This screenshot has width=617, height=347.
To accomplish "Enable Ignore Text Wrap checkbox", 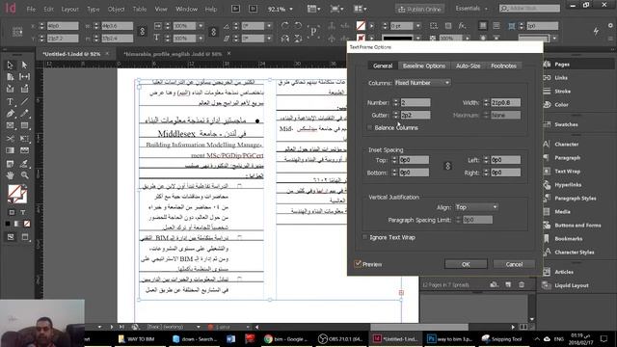I will [364, 237].
